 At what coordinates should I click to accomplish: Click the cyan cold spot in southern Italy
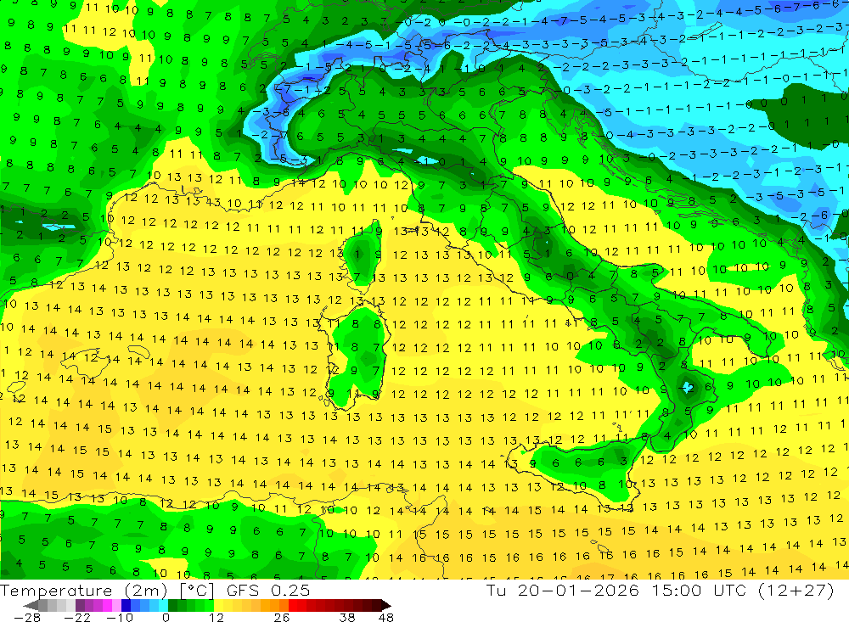click(688, 387)
